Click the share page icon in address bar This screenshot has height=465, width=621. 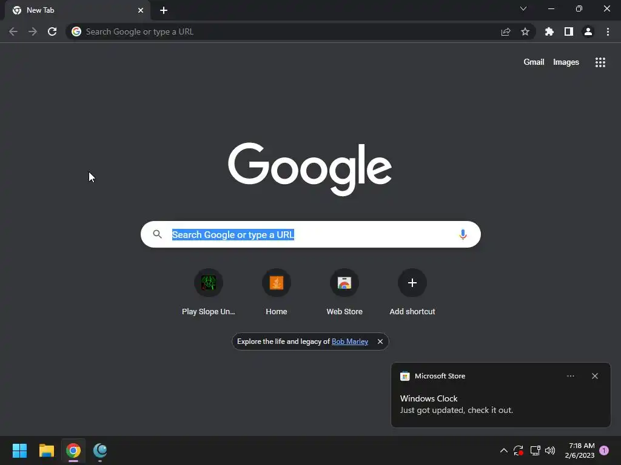(506, 31)
